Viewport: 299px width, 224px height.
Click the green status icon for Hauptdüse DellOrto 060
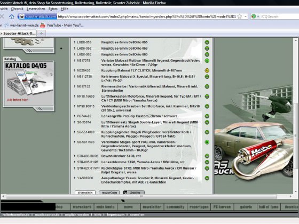pos(207,54)
